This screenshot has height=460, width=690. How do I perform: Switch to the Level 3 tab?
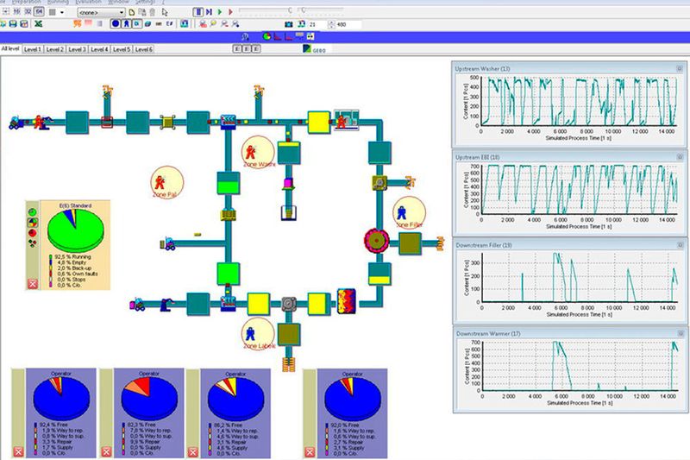[77, 49]
